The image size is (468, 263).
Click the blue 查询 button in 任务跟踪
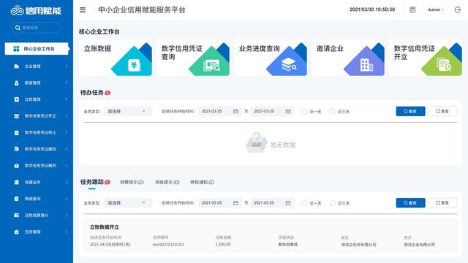pyautogui.click(x=410, y=203)
